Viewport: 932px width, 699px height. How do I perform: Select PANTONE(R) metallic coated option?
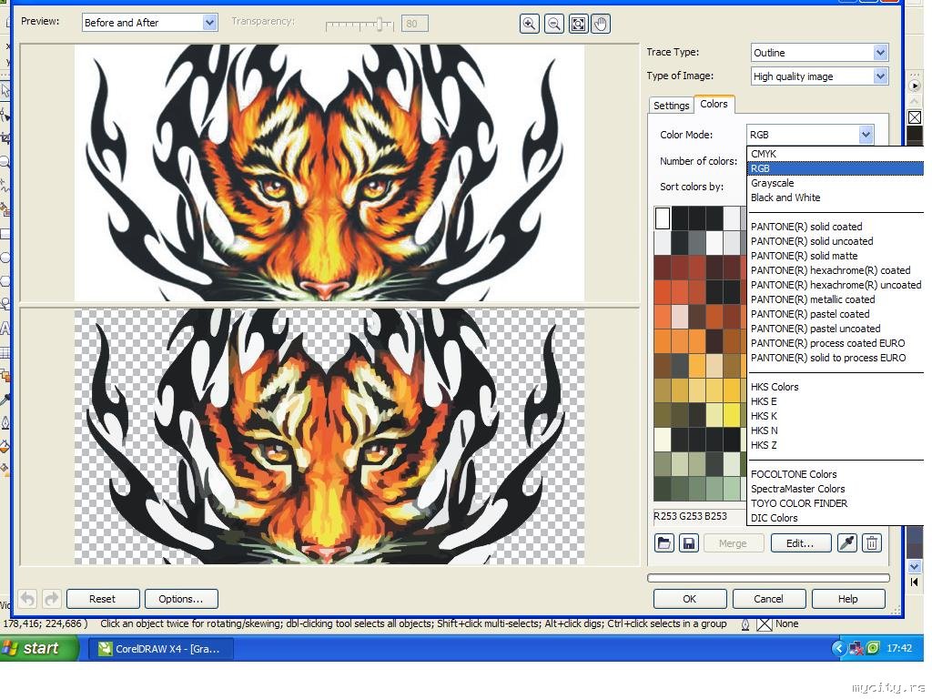point(836,299)
